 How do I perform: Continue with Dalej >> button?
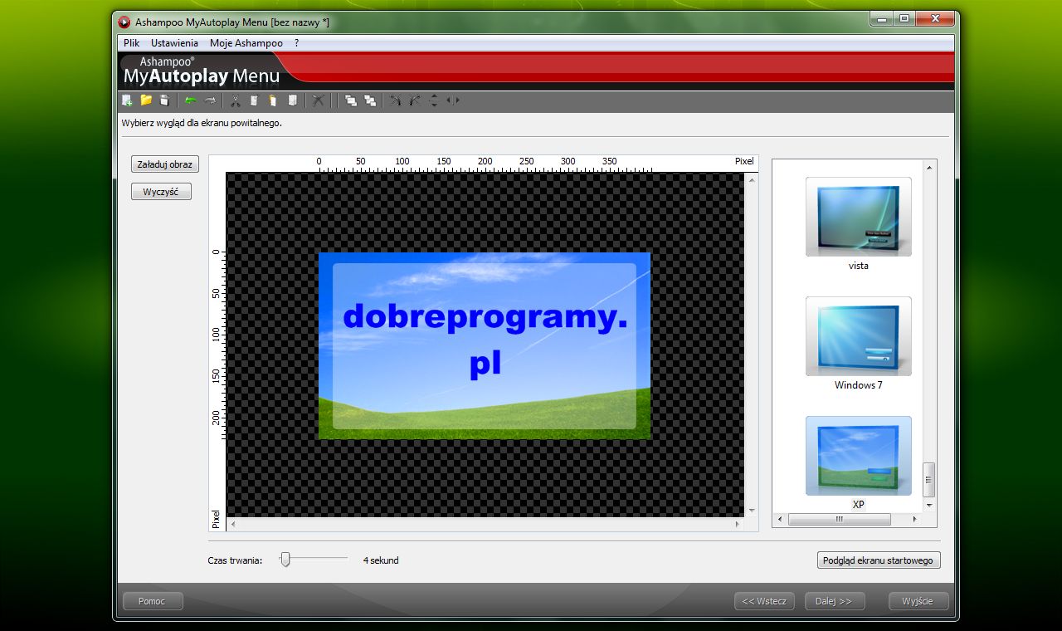coord(835,601)
